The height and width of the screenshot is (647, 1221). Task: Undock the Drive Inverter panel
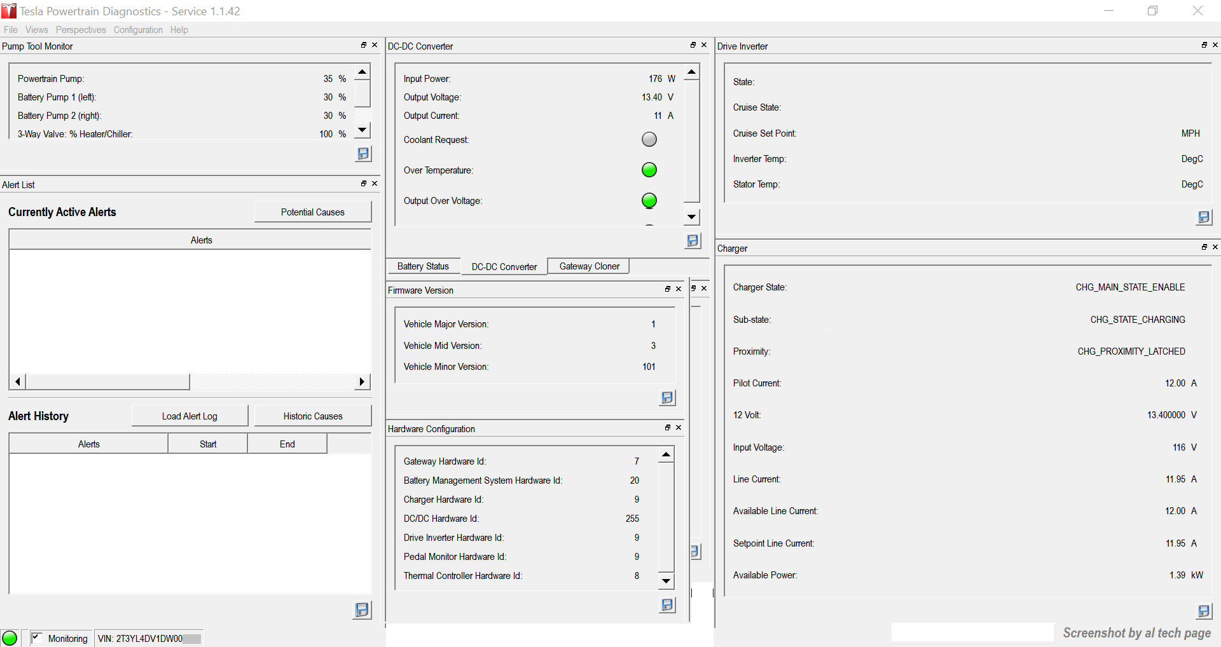pos(1204,45)
